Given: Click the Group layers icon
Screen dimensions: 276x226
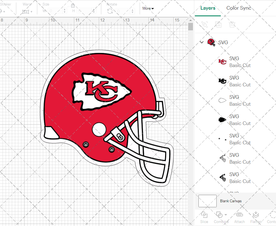Looking at the screenshot, I should tap(205, 25).
